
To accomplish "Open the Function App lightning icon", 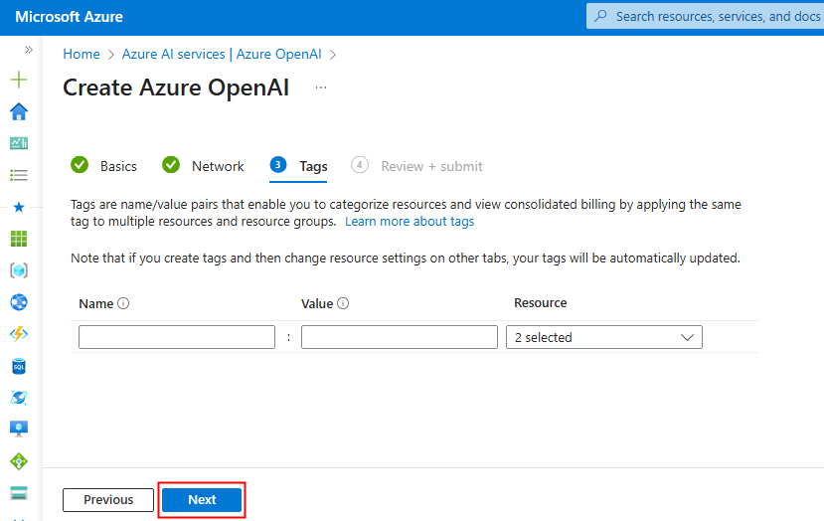I will click(19, 334).
